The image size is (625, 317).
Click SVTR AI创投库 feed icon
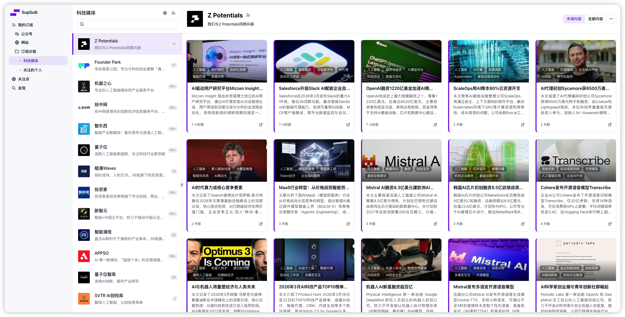tap(84, 299)
